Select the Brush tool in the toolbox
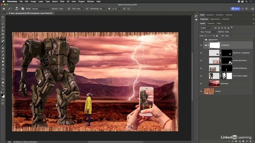 (3, 44)
